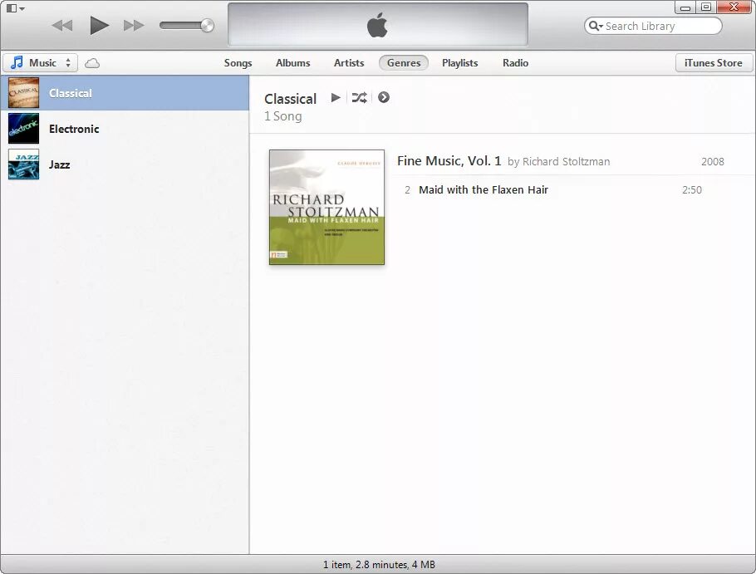
Task: Switch to the Songs tab
Action: point(238,63)
